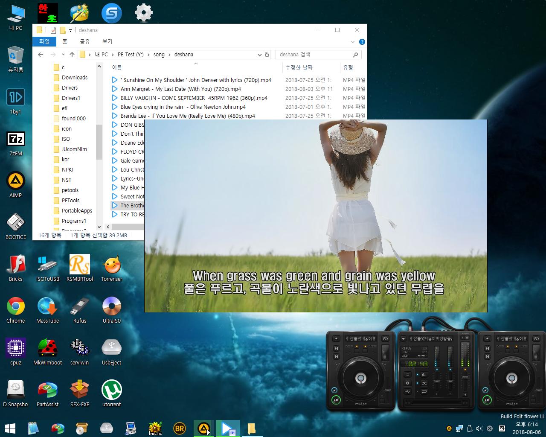Screen dimensions: 546x437
Task: Open the AIMP taskbar button
Action: pyautogui.click(x=204, y=428)
